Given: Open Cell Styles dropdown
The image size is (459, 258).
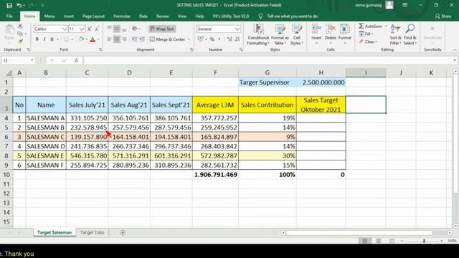Looking at the screenshot, I should point(297,34).
